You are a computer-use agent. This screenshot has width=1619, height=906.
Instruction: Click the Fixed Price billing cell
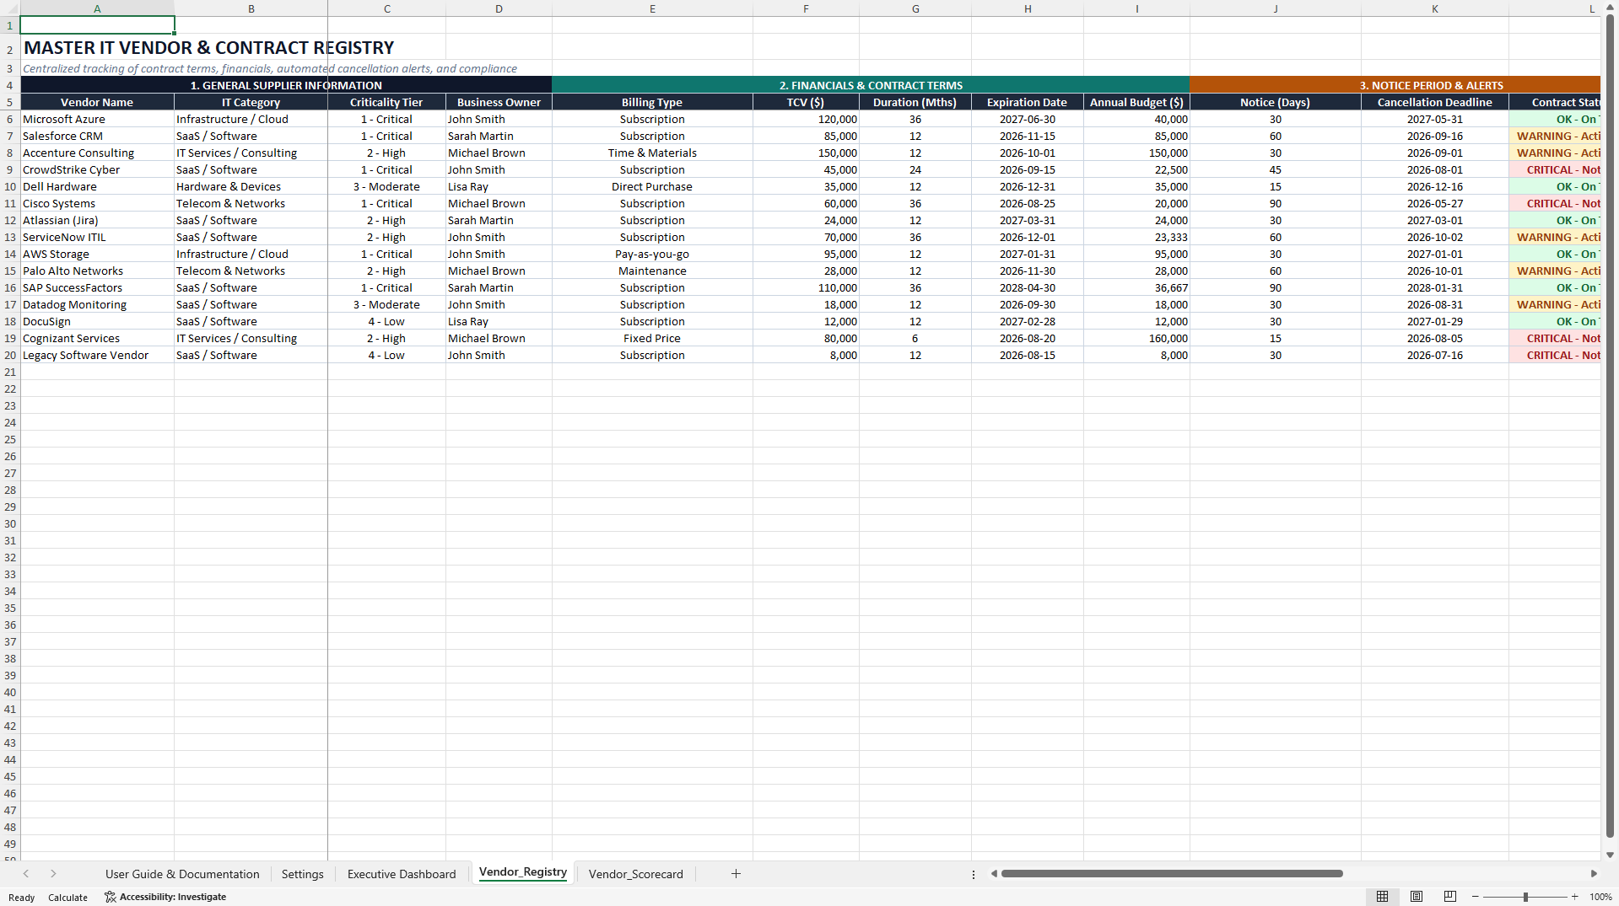[x=652, y=338]
